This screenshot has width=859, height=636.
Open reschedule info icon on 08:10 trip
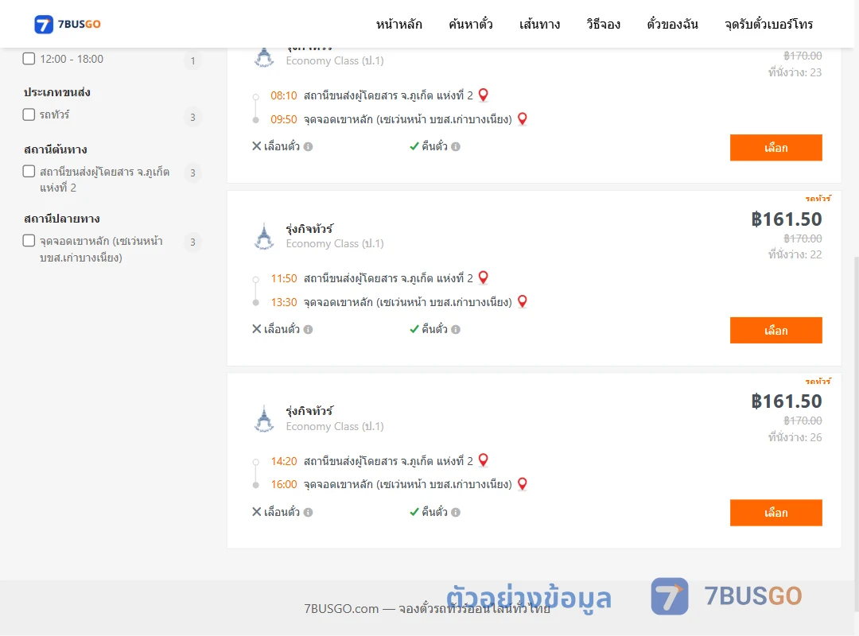309,147
